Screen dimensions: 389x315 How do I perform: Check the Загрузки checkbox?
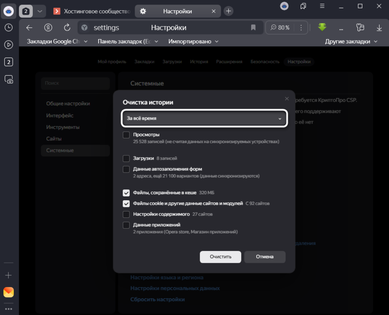pos(126,158)
